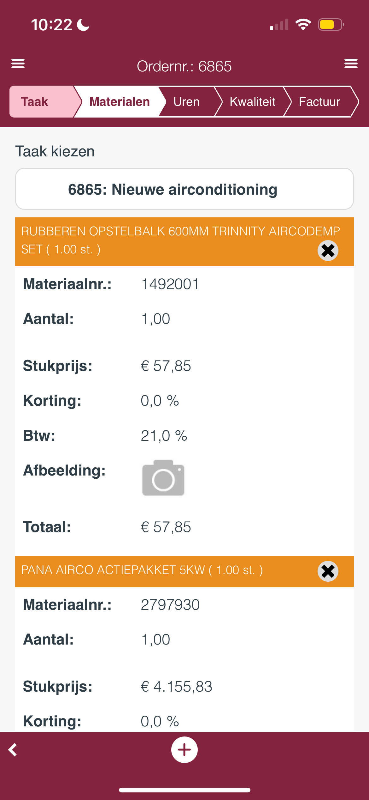Screen dimensions: 369x800
Task: Select the material number 1492001
Action: pos(170,284)
